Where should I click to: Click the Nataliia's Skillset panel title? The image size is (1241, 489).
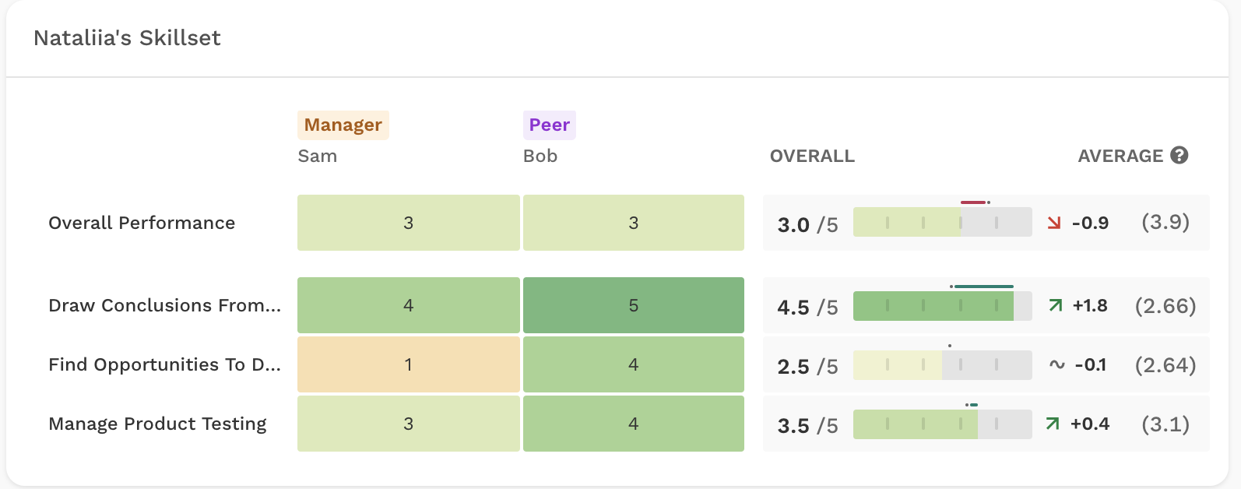[x=127, y=37]
